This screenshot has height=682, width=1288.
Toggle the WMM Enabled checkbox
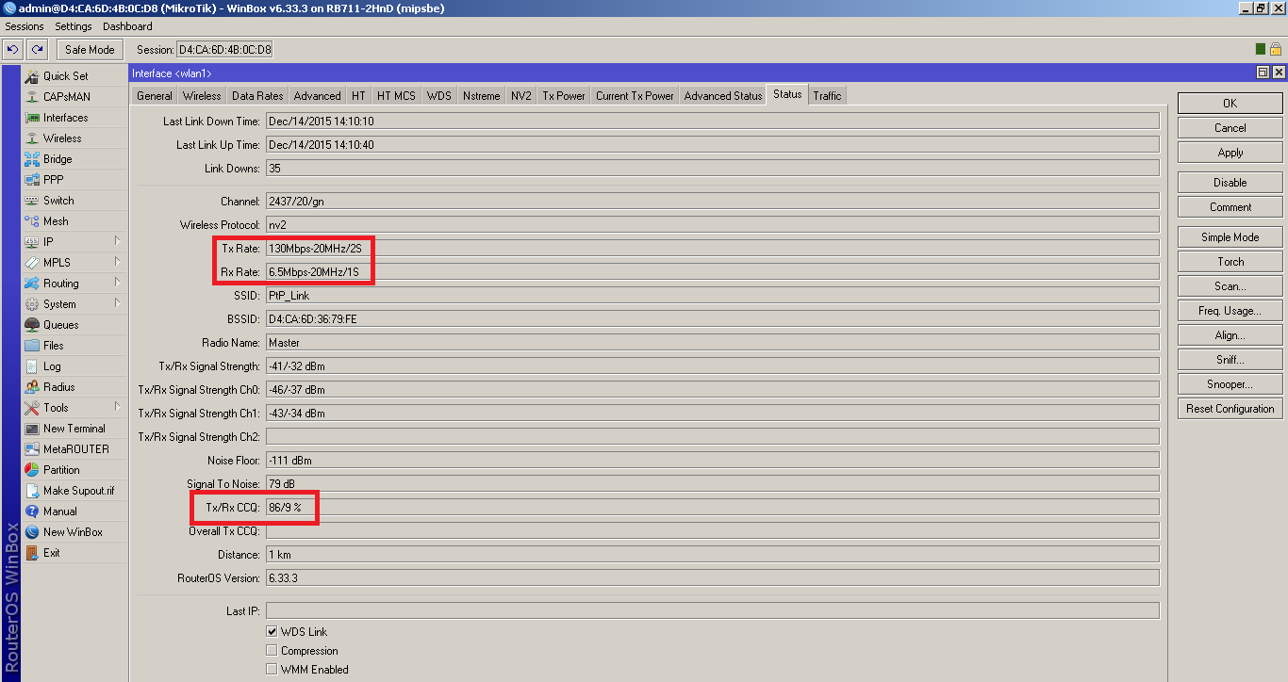[272, 670]
